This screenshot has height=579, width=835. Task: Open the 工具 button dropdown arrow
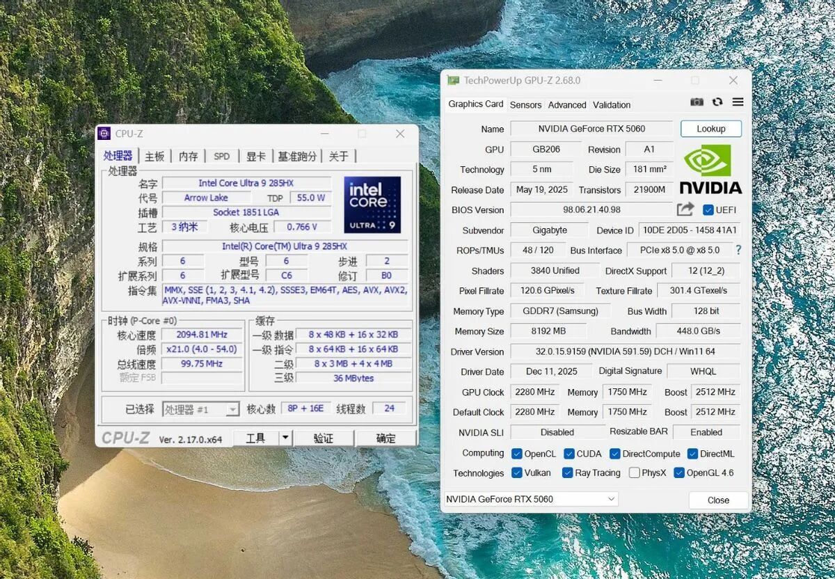point(285,438)
